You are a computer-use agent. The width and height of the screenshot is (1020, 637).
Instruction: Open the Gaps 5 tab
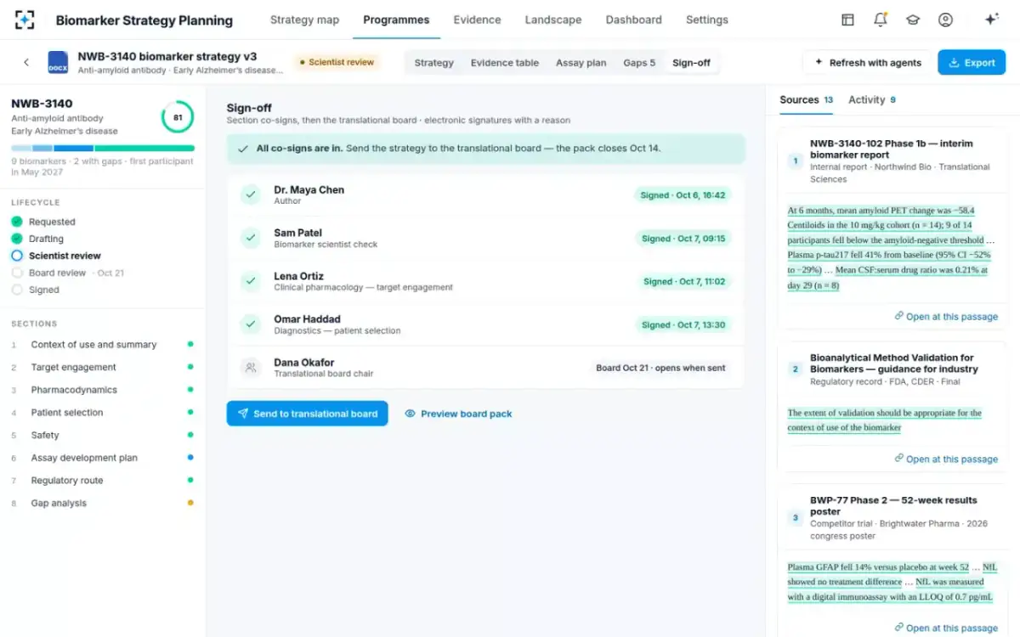pyautogui.click(x=639, y=63)
